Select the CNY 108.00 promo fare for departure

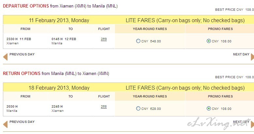209,41
